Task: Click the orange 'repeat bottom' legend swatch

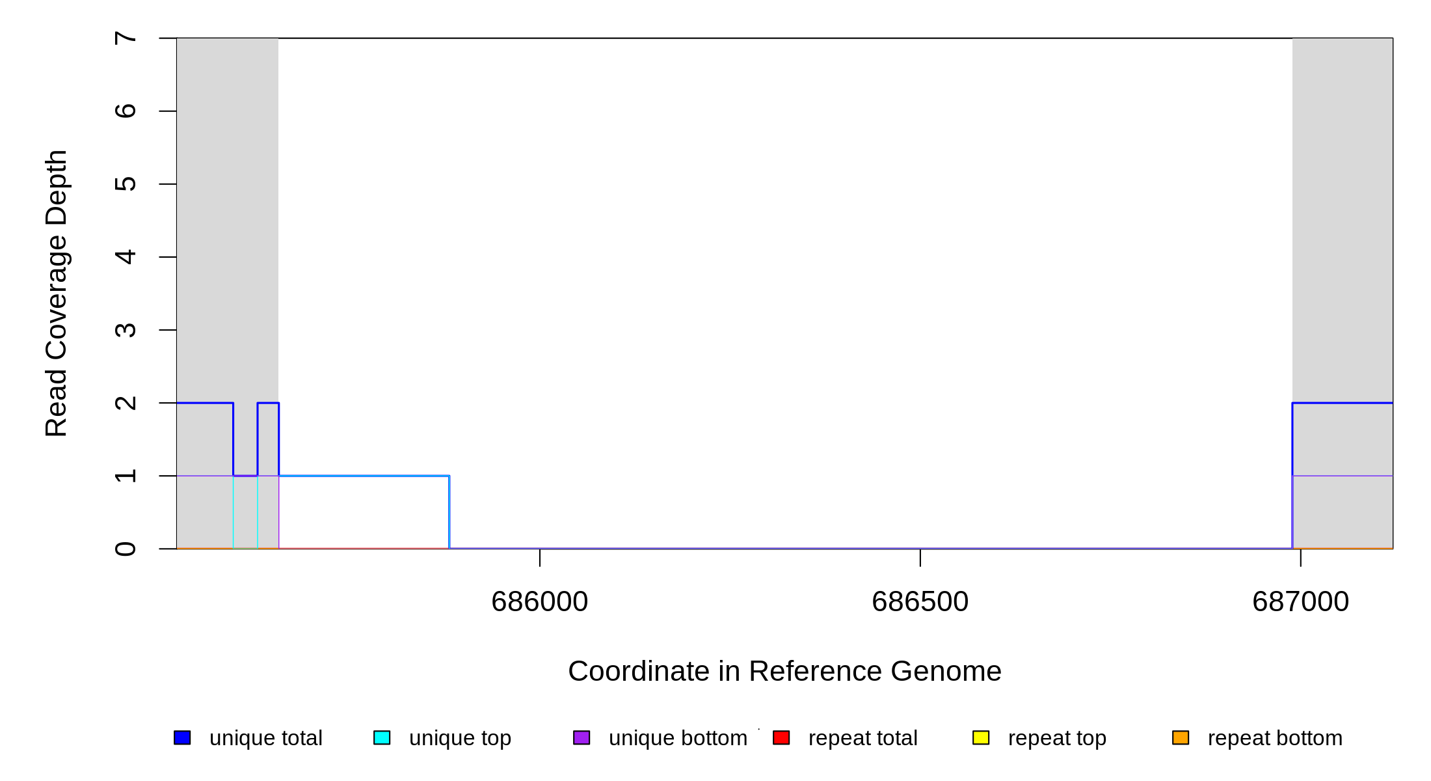Action: pos(1181,737)
